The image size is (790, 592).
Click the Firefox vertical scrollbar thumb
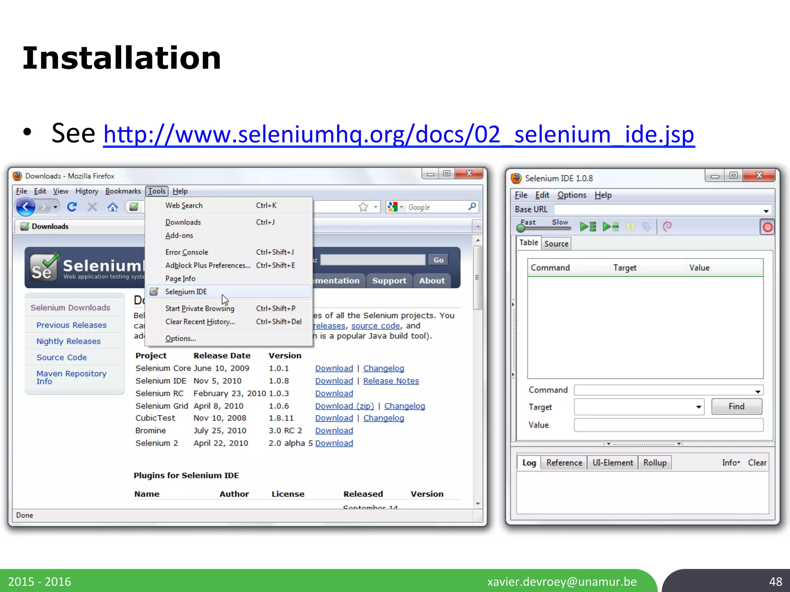478,278
